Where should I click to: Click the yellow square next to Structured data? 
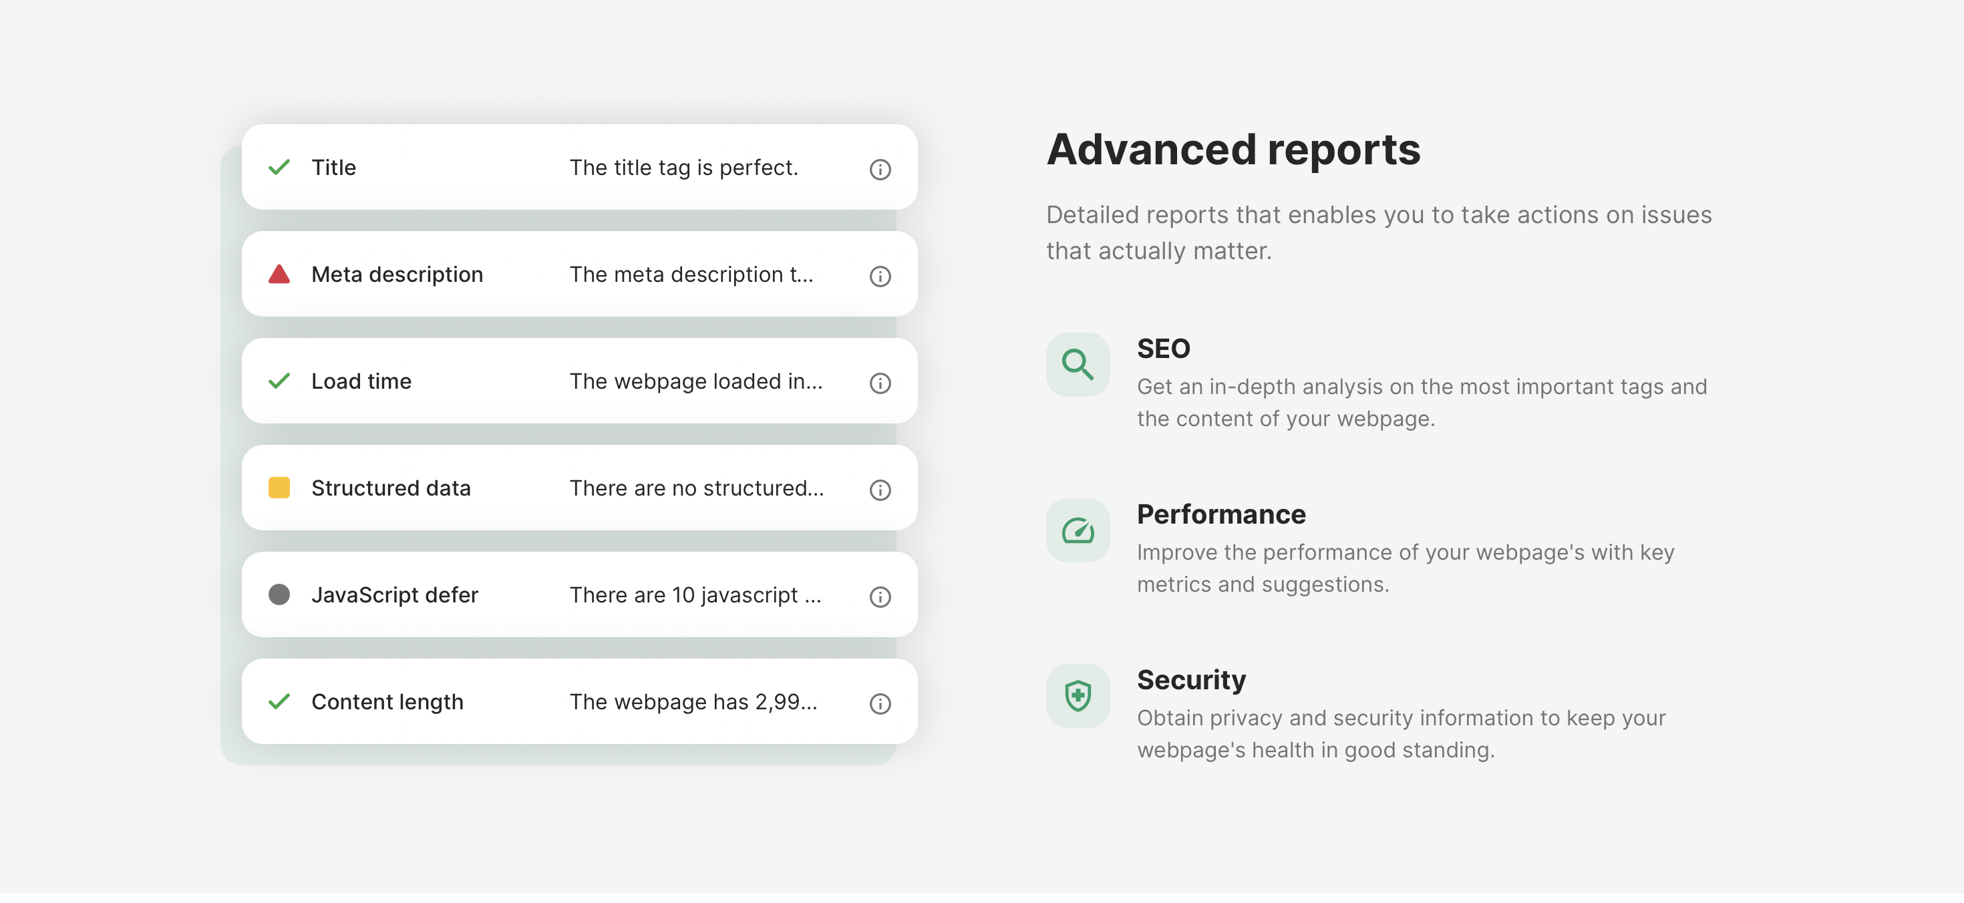279,487
